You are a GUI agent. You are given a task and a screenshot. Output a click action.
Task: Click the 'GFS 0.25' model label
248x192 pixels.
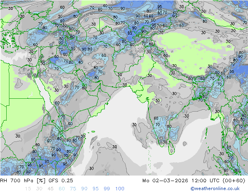pyautogui.click(x=61, y=180)
